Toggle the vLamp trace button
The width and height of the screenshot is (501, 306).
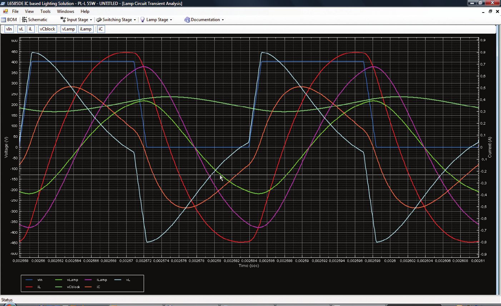(68, 29)
